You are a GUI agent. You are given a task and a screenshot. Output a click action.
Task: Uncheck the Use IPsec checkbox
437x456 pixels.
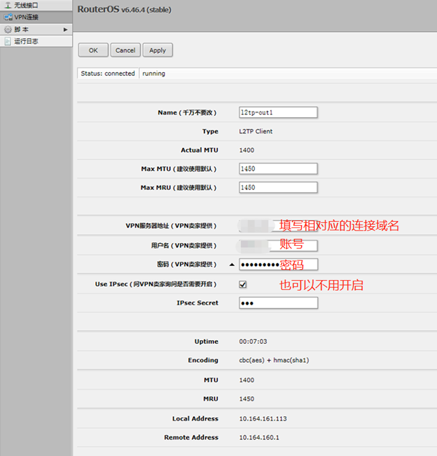coord(243,284)
